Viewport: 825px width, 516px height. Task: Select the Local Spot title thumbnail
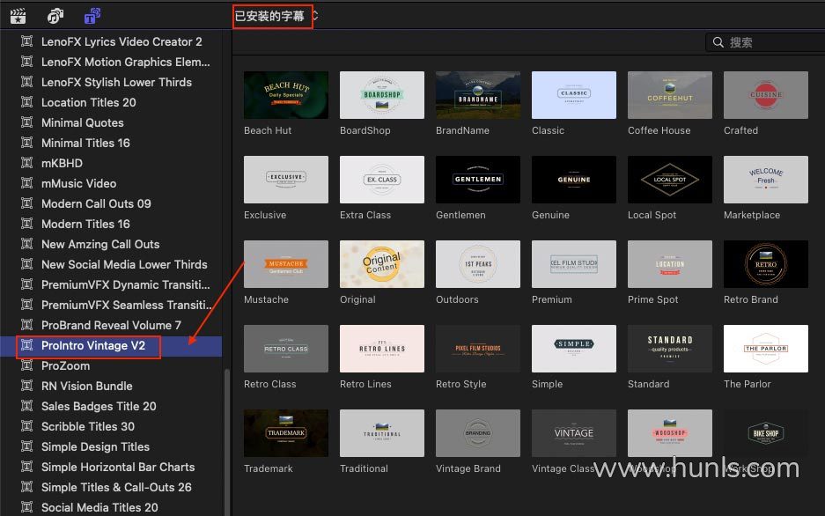pyautogui.click(x=670, y=180)
